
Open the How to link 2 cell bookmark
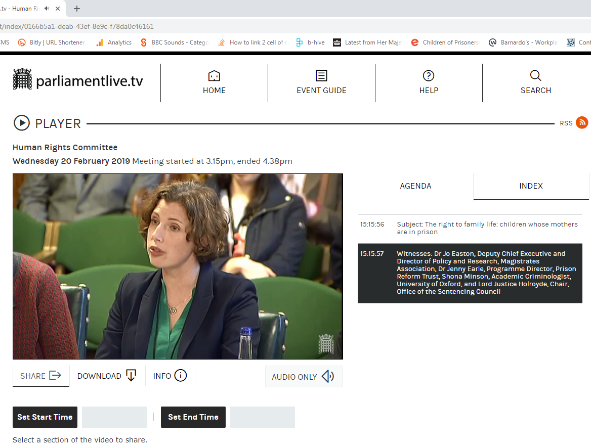252,42
